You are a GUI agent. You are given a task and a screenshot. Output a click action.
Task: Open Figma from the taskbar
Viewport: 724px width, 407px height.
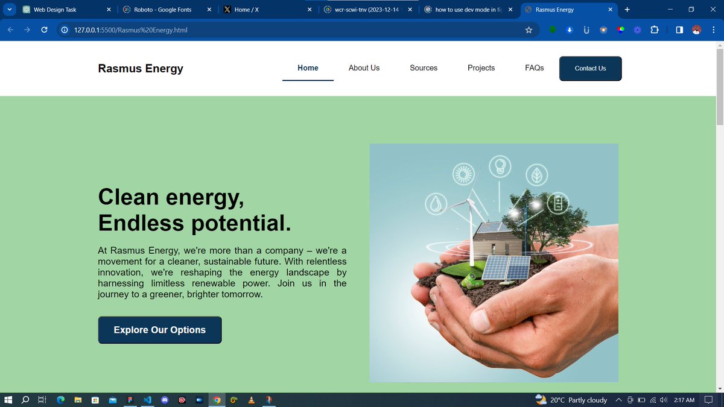click(130, 400)
